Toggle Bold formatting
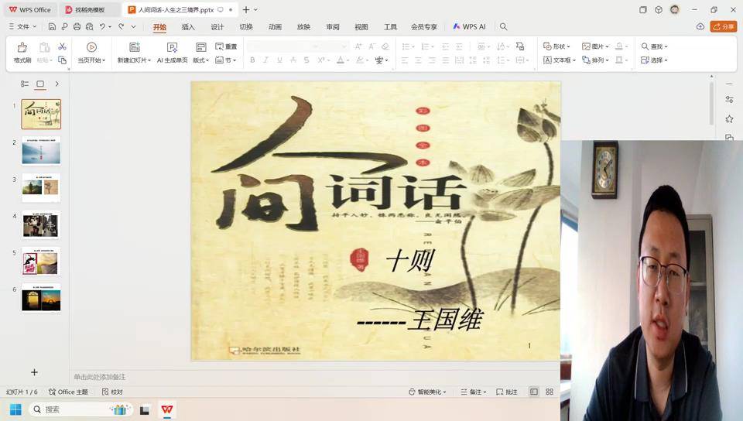Viewport: 743px width, 421px height. 252,60
